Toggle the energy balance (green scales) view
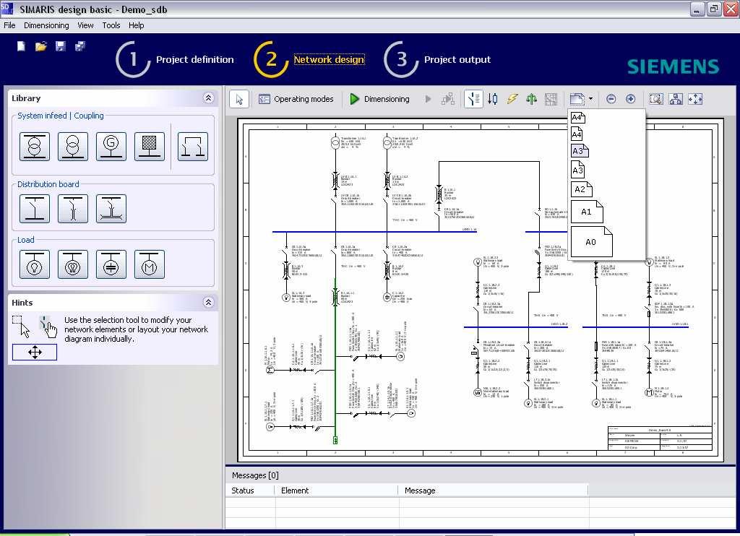This screenshot has width=740, height=536. click(531, 99)
